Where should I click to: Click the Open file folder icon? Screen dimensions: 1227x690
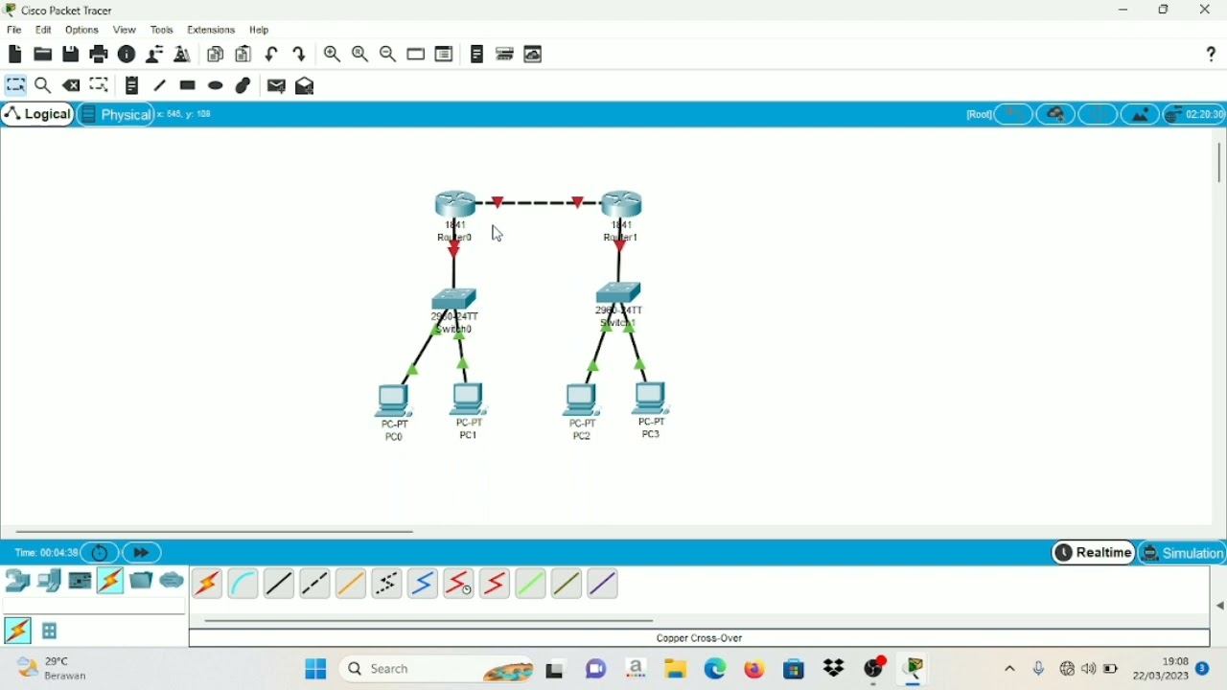tap(42, 55)
